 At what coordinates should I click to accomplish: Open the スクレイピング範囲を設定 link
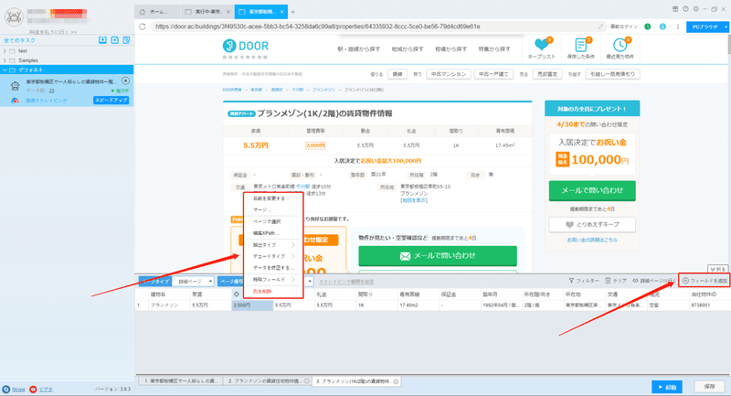pos(346,282)
